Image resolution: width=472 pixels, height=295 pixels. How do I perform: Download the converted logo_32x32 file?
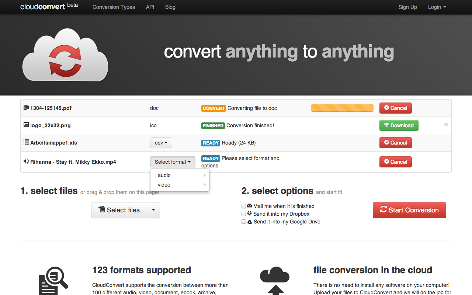[399, 125]
